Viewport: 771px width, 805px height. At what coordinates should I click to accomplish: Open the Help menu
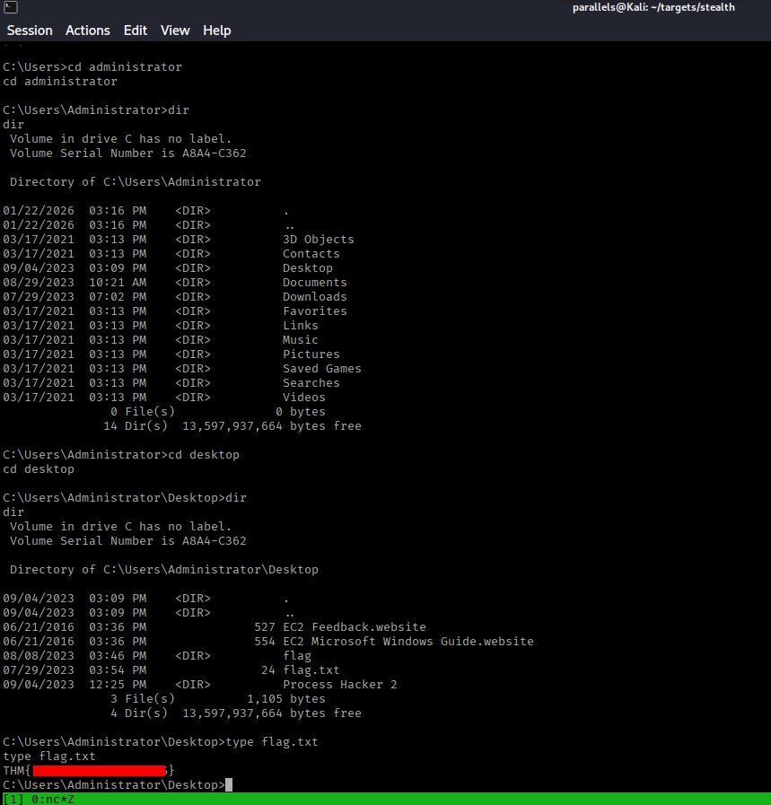(217, 31)
